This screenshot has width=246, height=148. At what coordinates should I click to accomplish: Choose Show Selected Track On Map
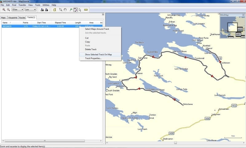tap(98, 55)
